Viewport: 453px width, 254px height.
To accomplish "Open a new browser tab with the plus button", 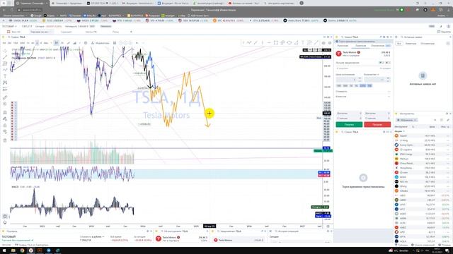I will pos(302,3).
